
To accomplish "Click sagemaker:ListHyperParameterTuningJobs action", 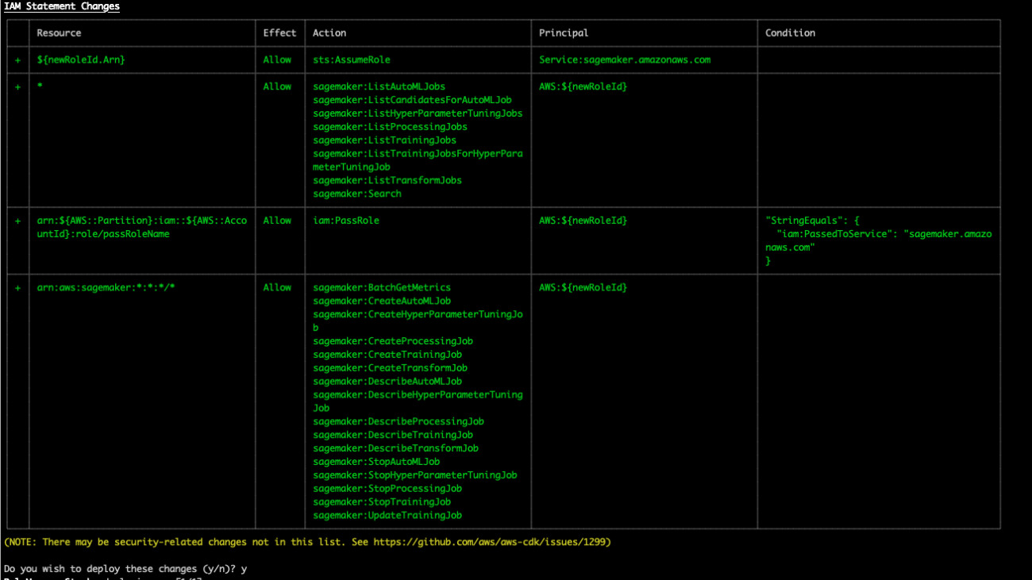I will click(x=418, y=113).
